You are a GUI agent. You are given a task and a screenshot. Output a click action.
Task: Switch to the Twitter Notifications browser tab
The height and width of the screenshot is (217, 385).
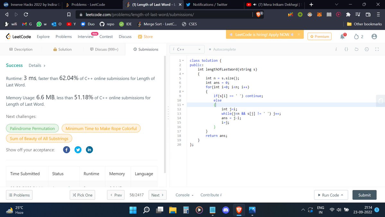click(213, 5)
